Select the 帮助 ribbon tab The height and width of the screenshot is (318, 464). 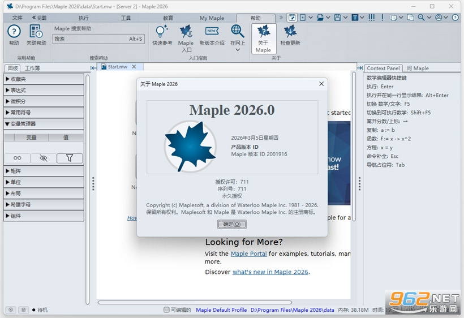(256, 18)
